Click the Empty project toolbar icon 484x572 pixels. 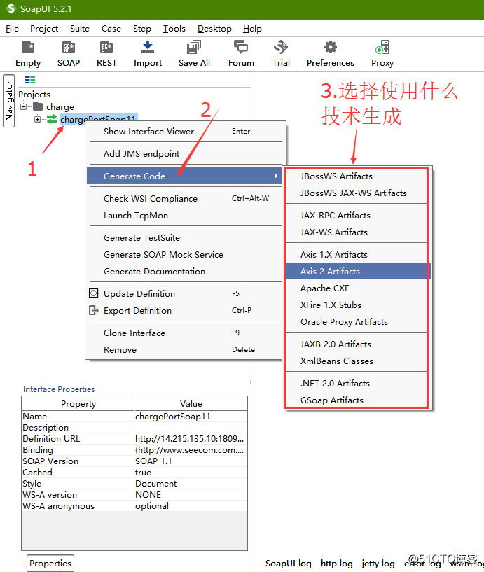click(28, 48)
